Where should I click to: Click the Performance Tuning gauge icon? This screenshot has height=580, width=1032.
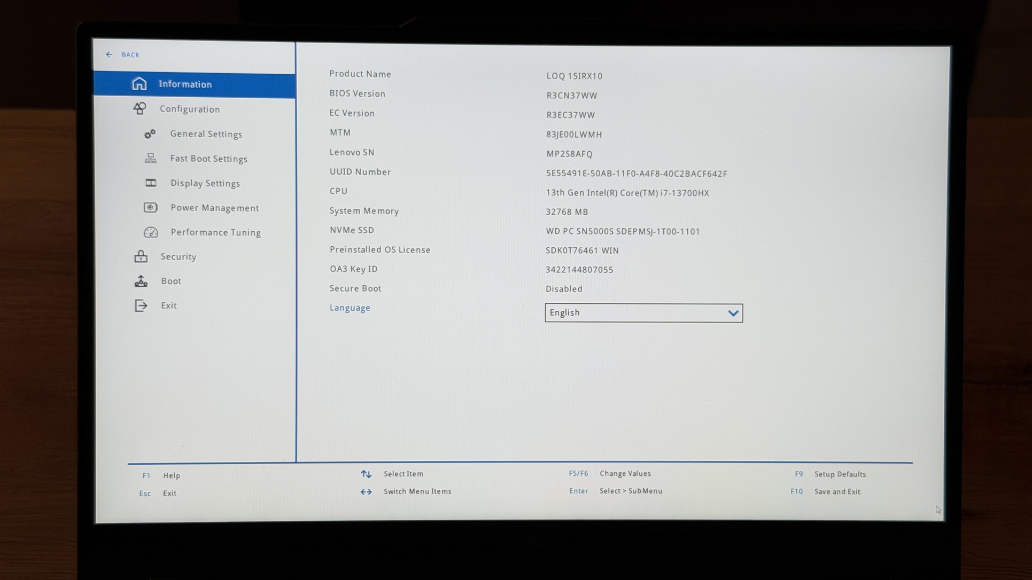(151, 232)
